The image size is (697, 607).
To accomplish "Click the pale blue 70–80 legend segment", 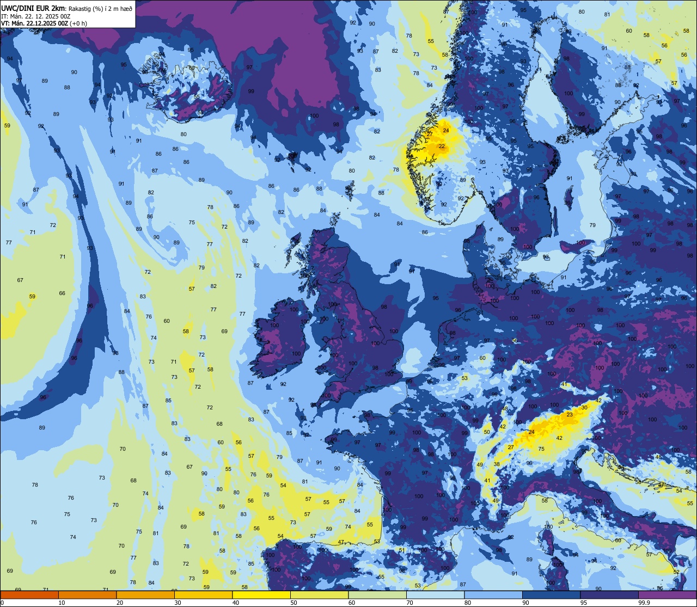I will [435, 594].
